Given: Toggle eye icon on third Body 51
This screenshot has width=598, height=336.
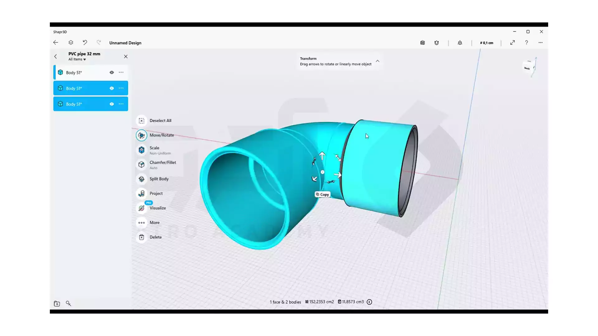Looking at the screenshot, I should click(x=112, y=104).
